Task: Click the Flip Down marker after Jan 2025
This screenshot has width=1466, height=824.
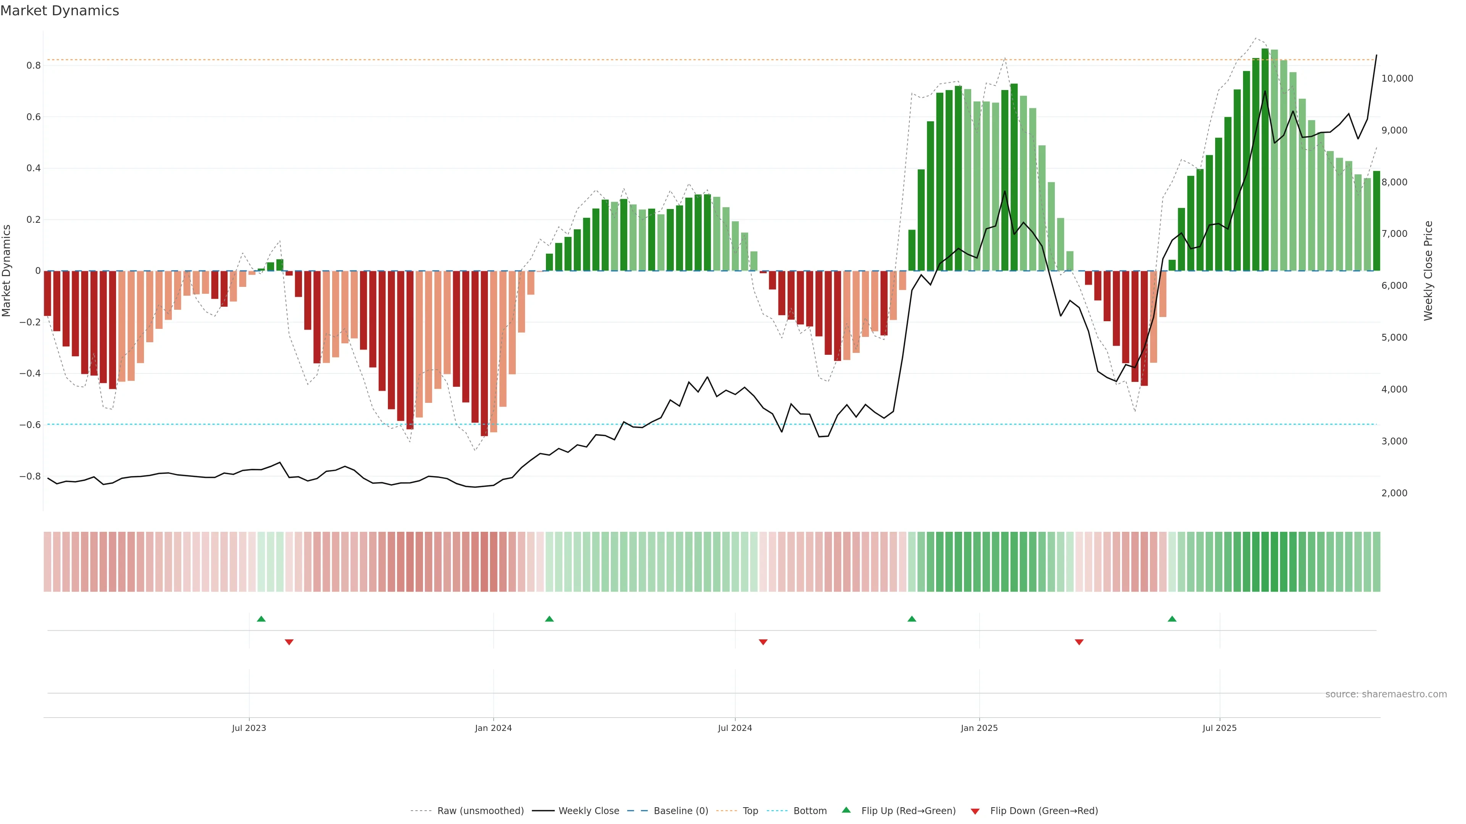Action: [1079, 642]
